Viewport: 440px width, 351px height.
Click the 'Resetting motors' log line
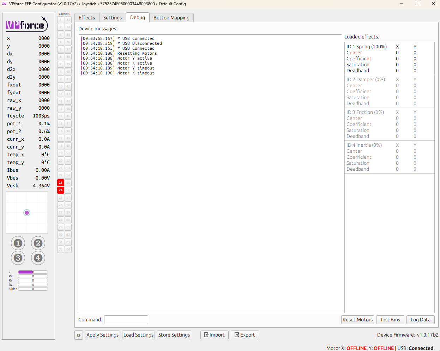[119, 53]
